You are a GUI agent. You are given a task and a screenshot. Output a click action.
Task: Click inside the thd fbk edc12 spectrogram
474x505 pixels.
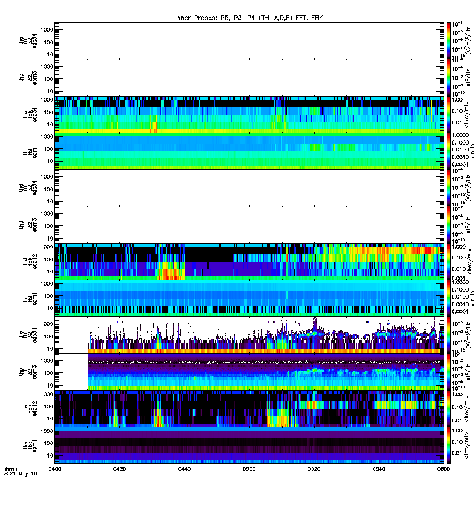pos(249,261)
